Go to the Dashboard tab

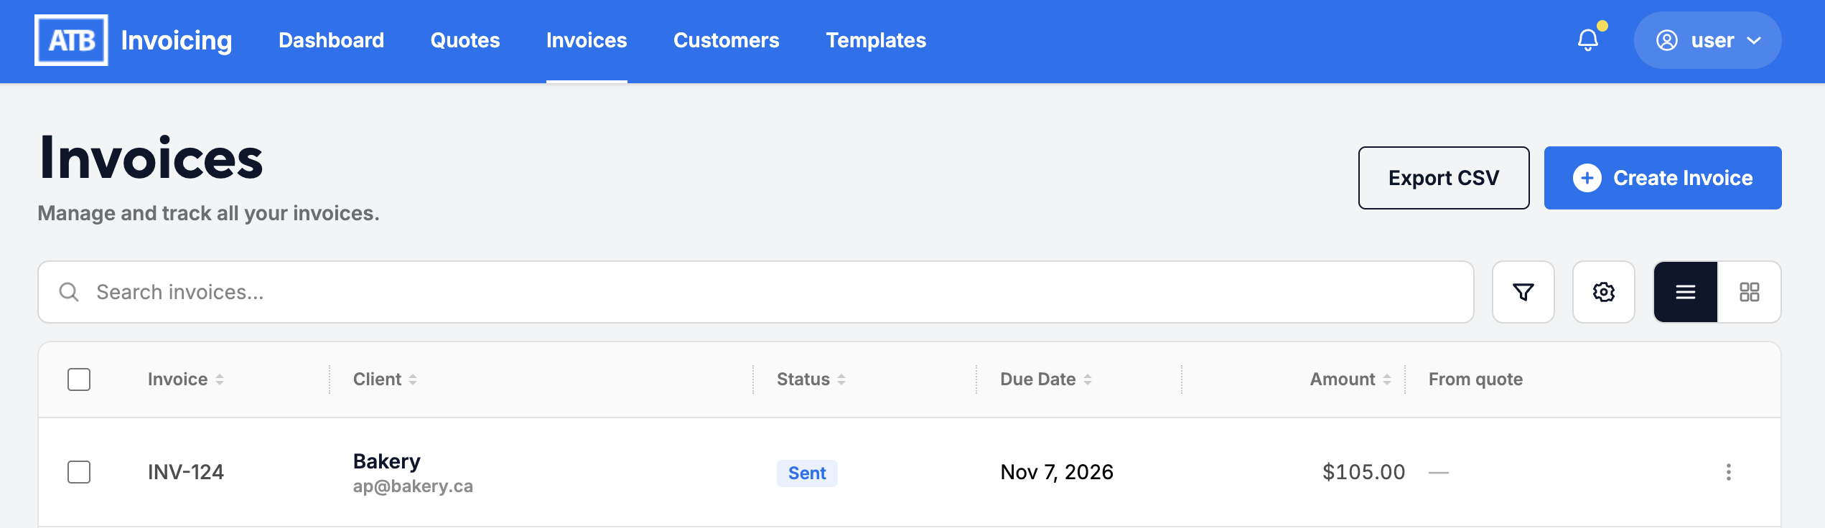pyautogui.click(x=332, y=40)
